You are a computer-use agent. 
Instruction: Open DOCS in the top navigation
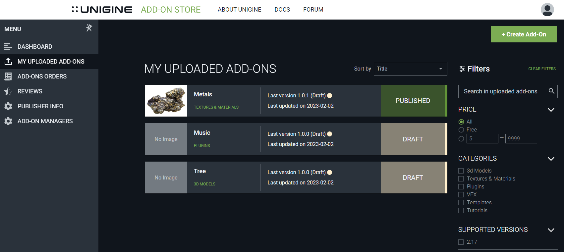pos(282,10)
